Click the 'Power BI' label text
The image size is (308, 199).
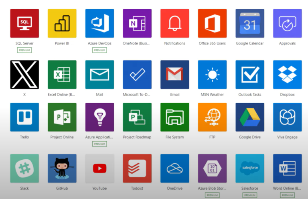62,43
